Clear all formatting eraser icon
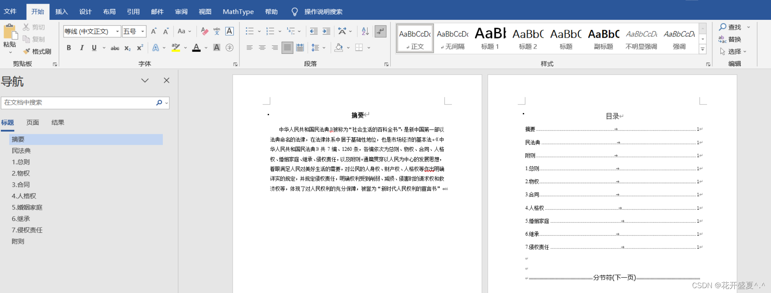 coord(204,31)
